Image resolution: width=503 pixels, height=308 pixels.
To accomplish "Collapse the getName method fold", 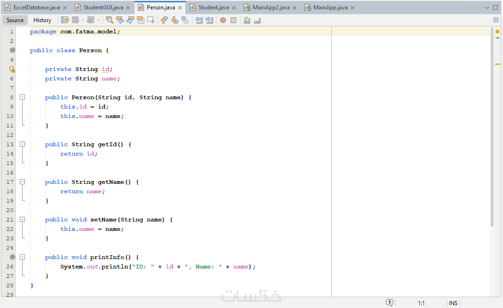I will click(x=22, y=182).
